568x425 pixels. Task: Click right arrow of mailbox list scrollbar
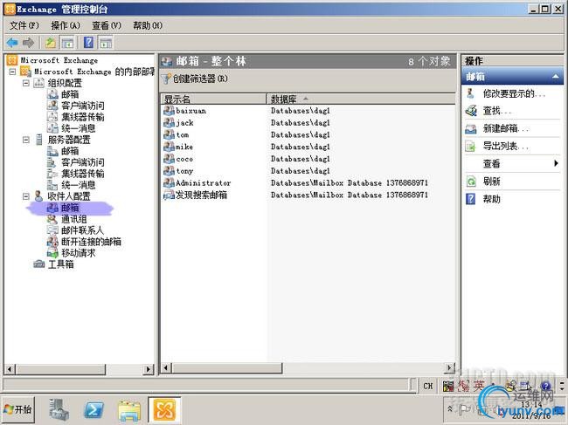tap(449, 368)
